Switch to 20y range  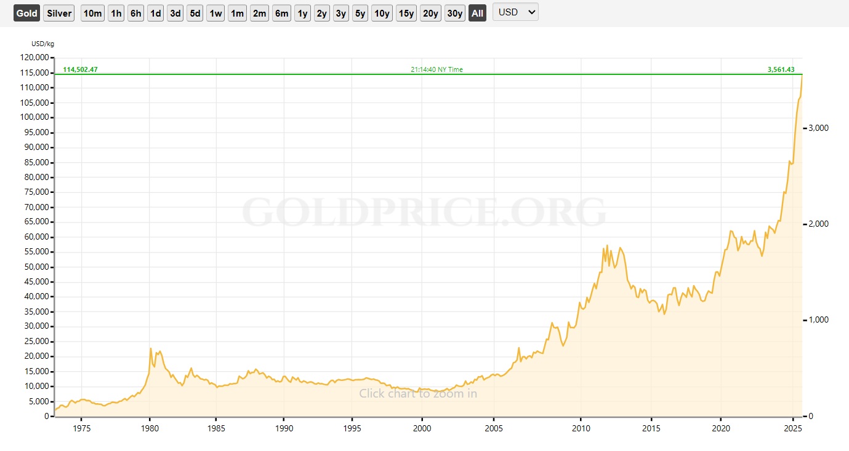tap(430, 13)
